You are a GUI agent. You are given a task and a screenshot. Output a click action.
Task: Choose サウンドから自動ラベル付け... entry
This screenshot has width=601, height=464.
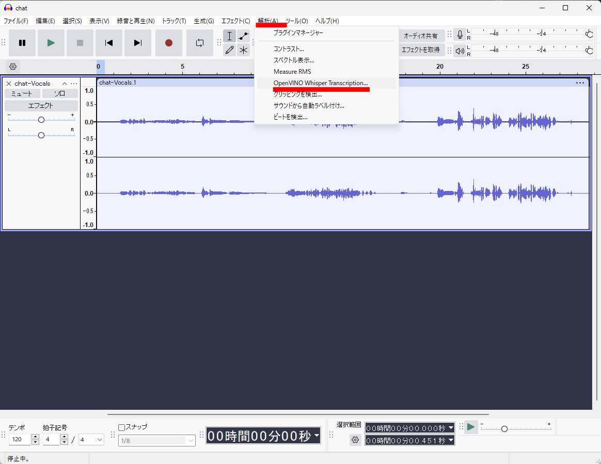[x=326, y=106]
